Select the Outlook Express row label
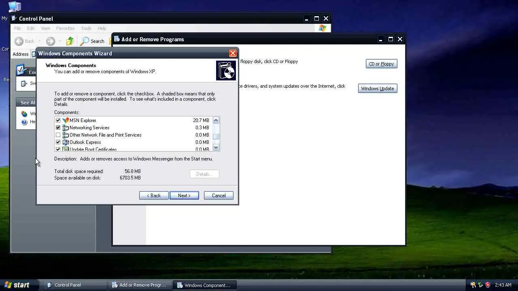 point(85,142)
